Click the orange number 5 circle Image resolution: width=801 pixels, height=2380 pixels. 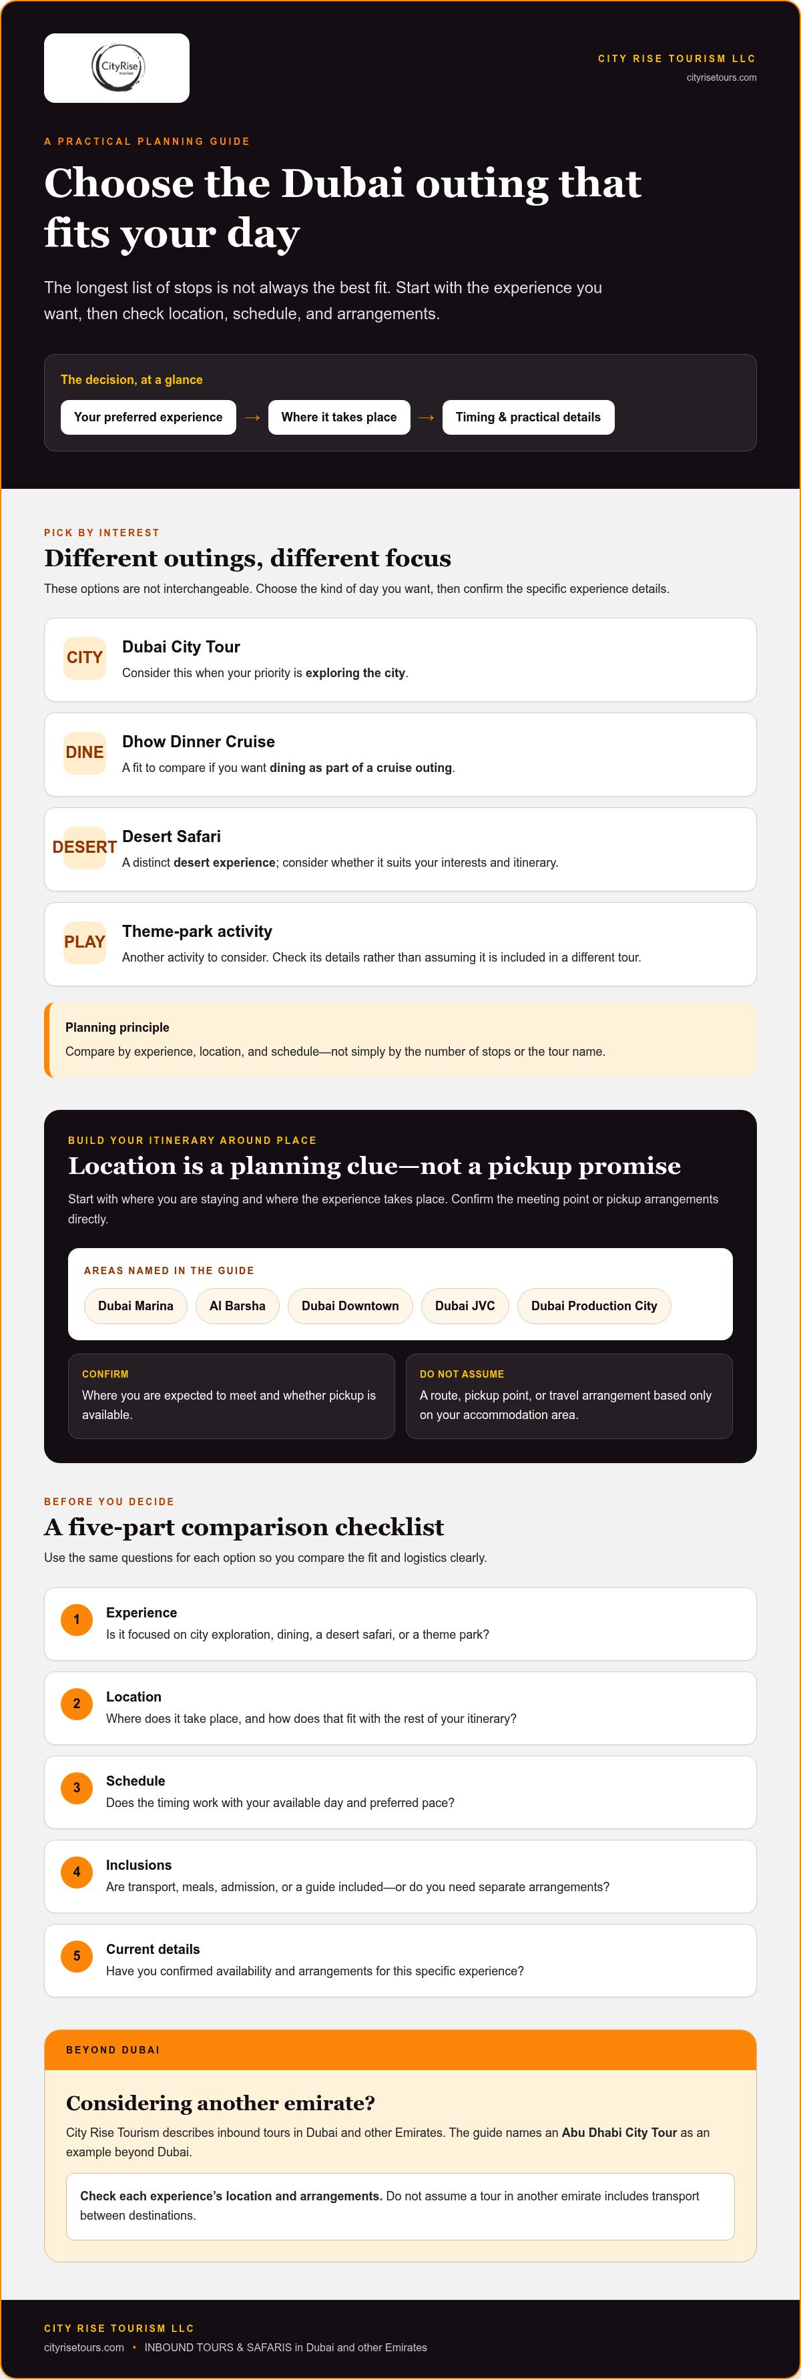[x=77, y=1956]
